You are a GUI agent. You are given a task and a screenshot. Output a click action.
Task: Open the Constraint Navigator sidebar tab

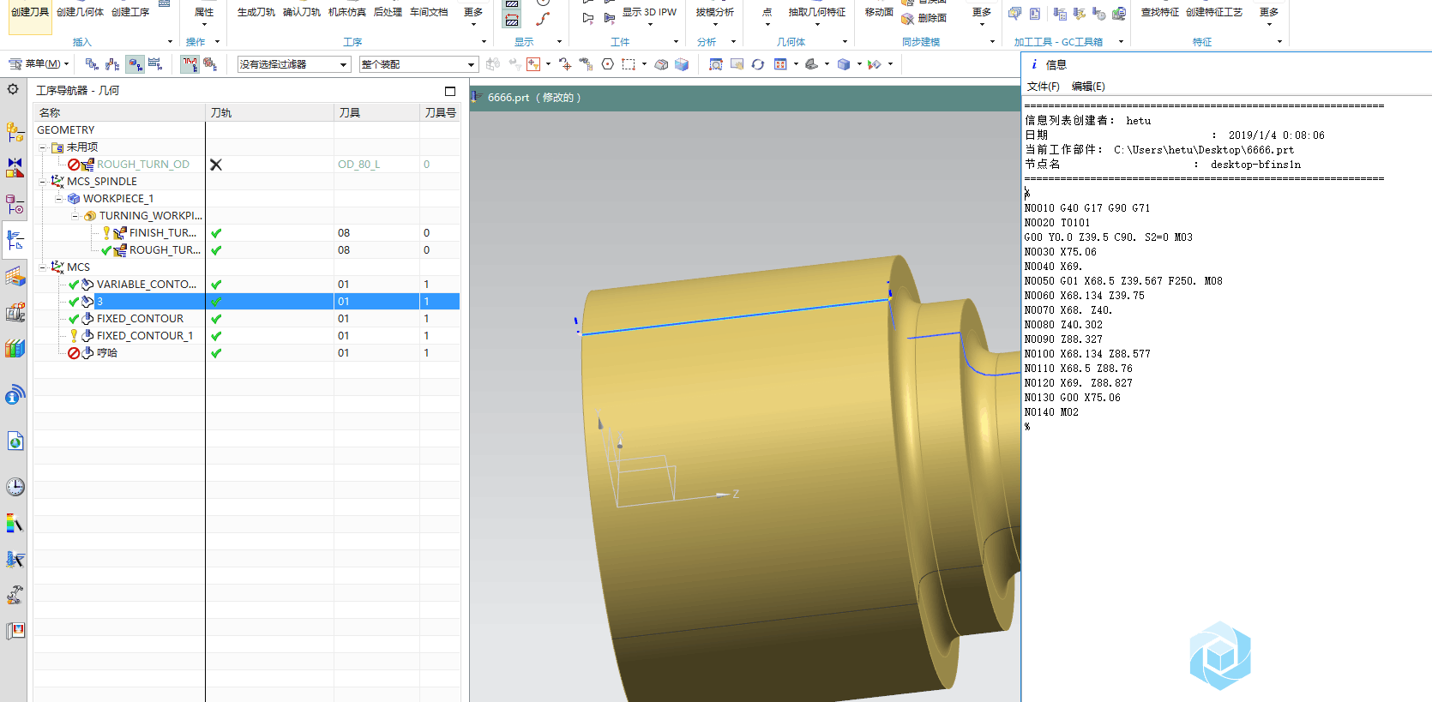(15, 167)
